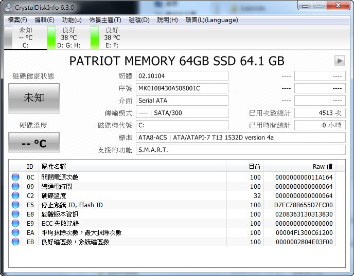
Task: Open the 說明(H) menu
Action: (x=167, y=20)
